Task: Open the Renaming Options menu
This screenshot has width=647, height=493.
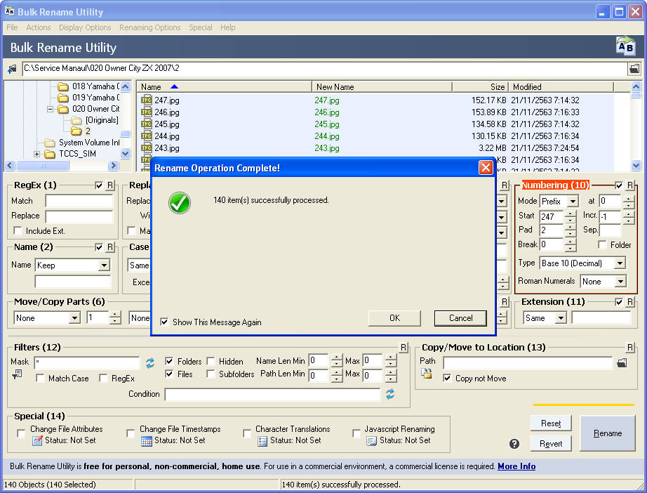Action: point(149,27)
